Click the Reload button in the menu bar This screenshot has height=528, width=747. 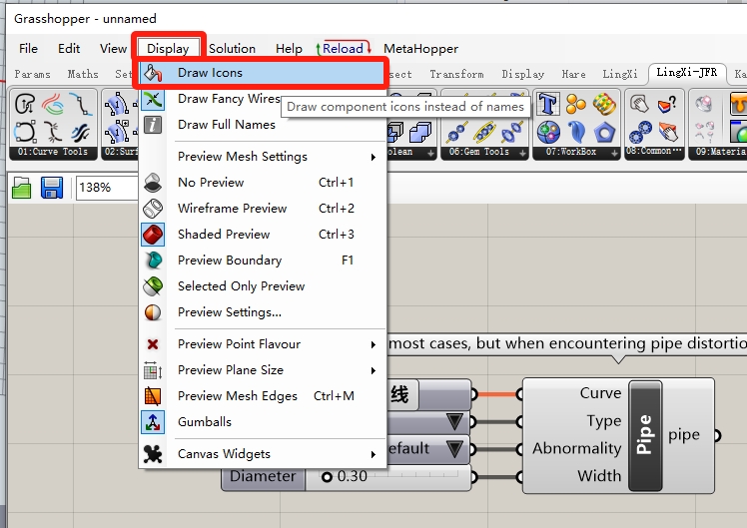[x=343, y=48]
